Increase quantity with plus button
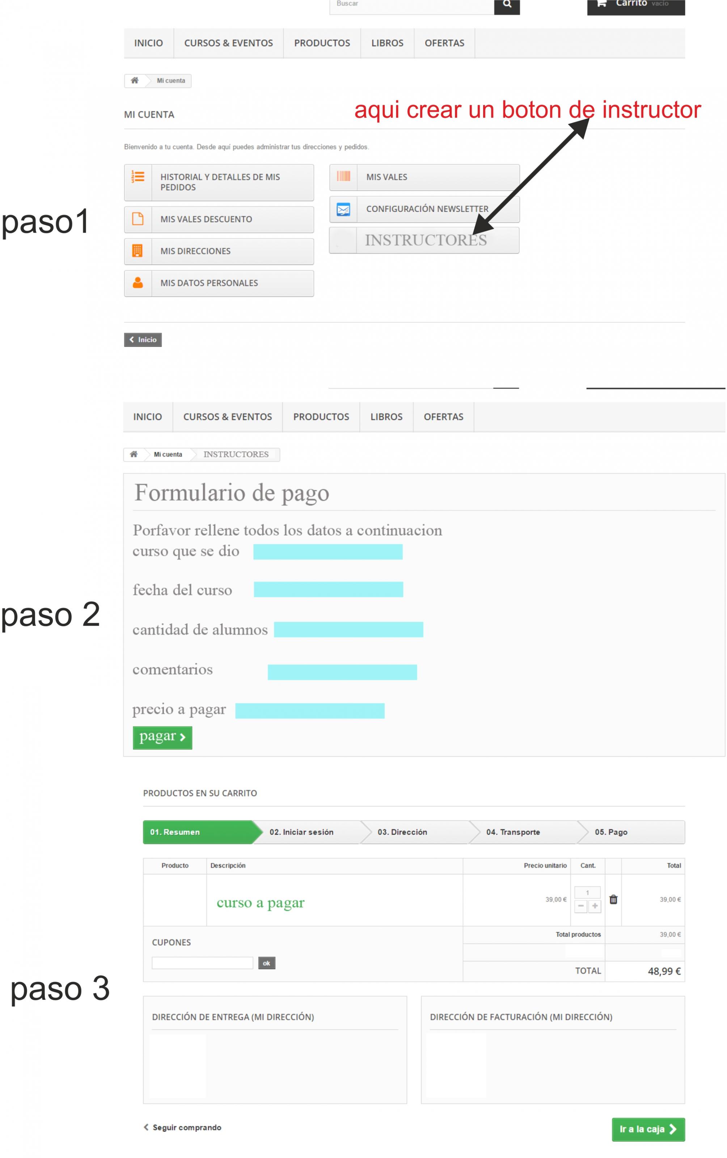Screen dimensions: 727x1158 click(x=595, y=906)
